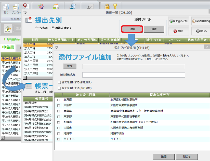Click 閉じる in the 帳票一覧 window
This screenshot has height=161, width=210.
[201, 31]
